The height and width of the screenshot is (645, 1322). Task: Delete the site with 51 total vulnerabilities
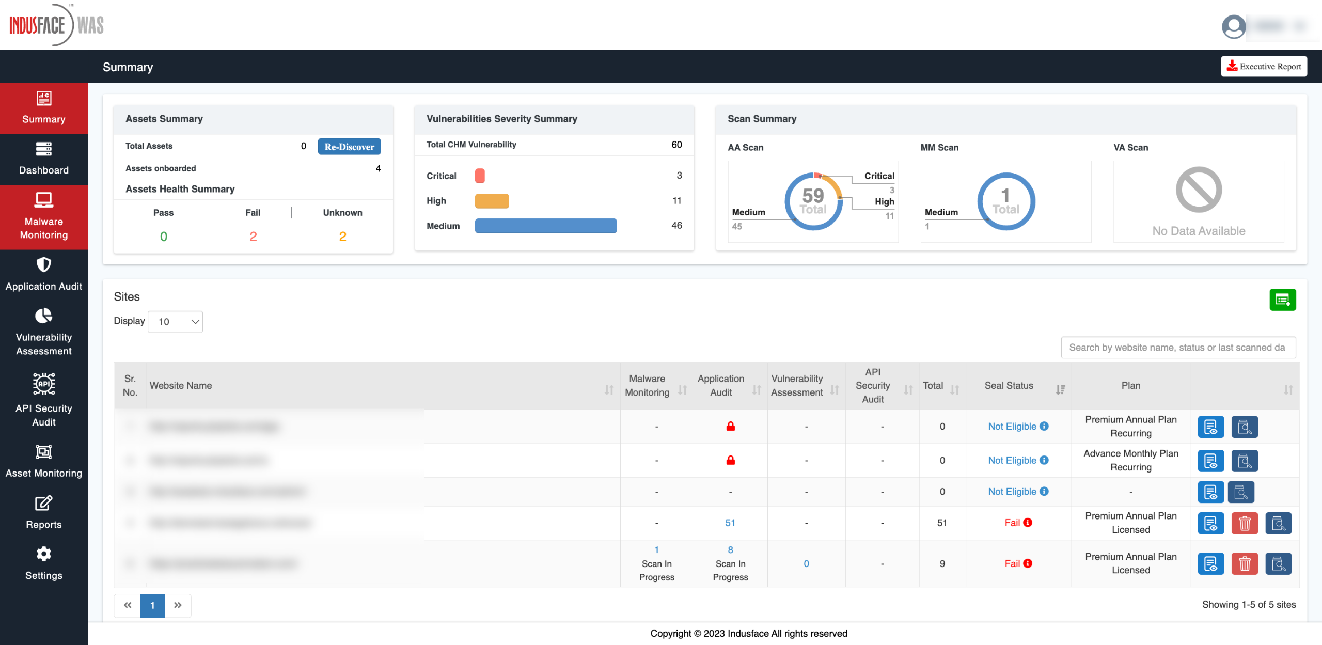click(x=1245, y=523)
